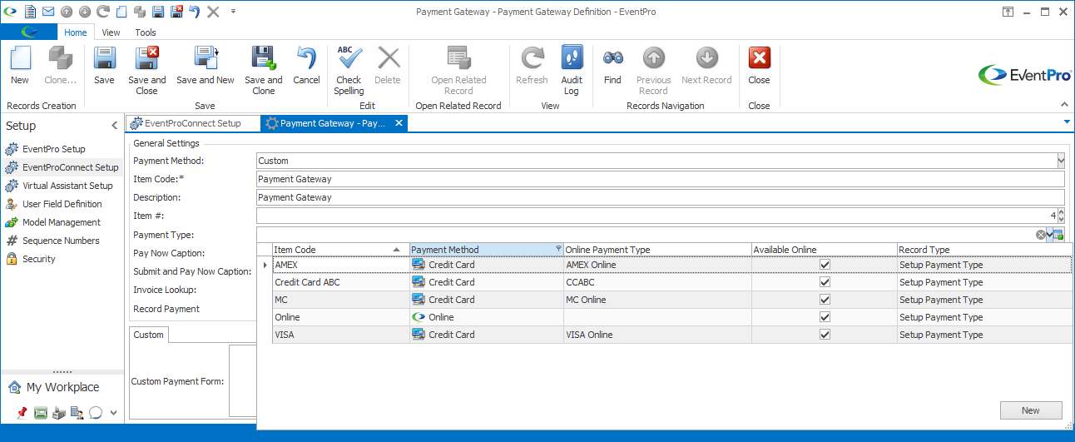The width and height of the screenshot is (1075, 442).
Task: Click the Description input field
Action: [661, 197]
